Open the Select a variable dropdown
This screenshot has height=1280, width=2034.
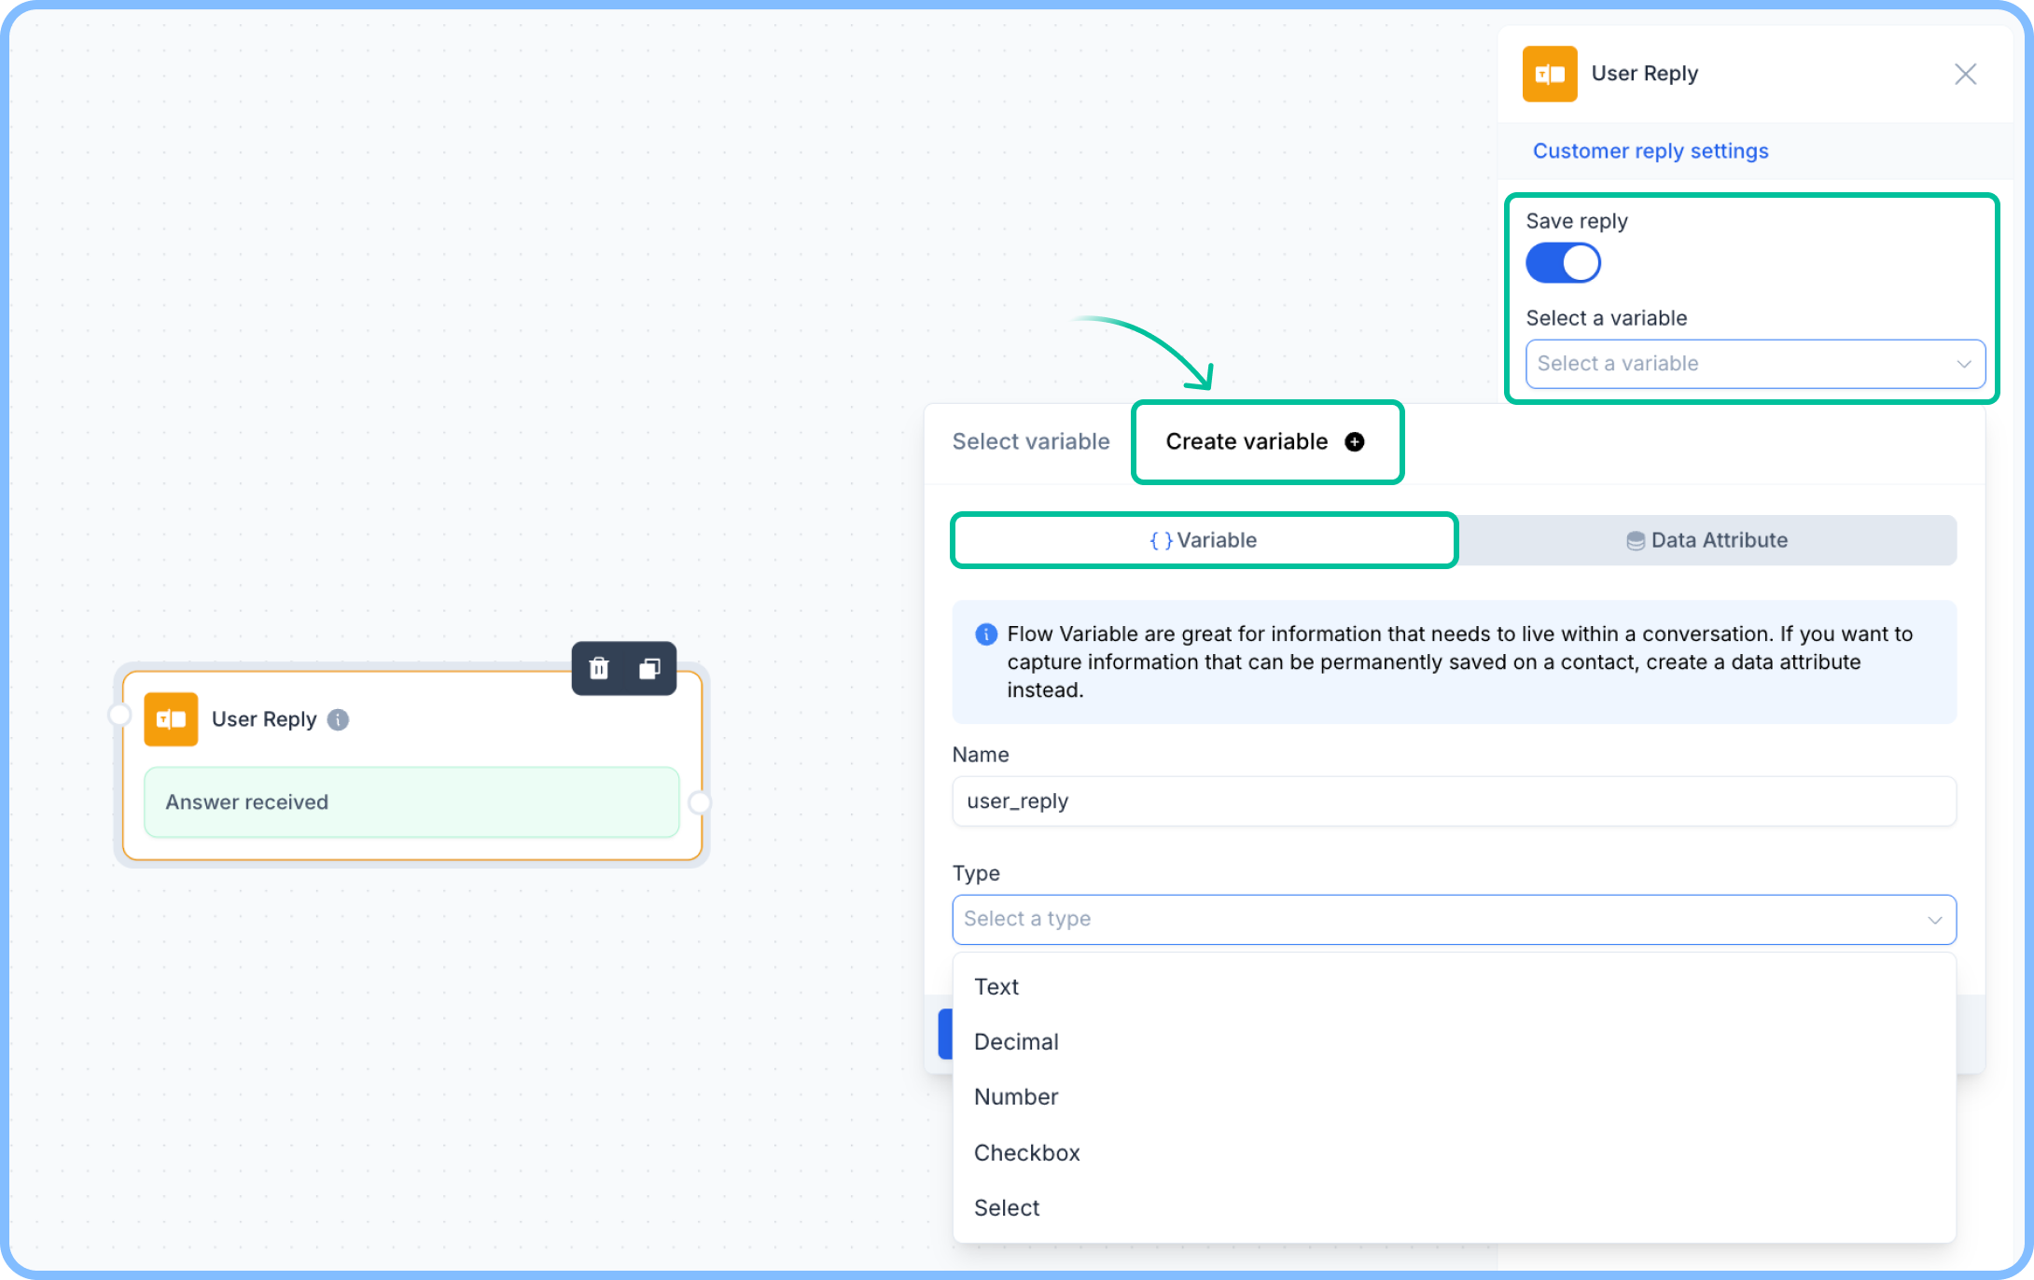tap(1754, 364)
